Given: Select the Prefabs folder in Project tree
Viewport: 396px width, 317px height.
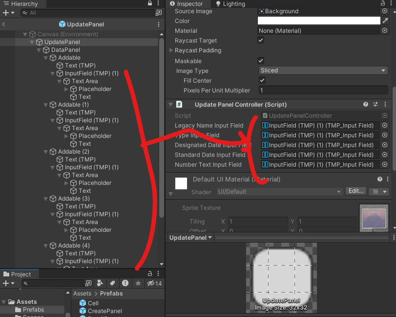Looking at the screenshot, I should click(33, 310).
